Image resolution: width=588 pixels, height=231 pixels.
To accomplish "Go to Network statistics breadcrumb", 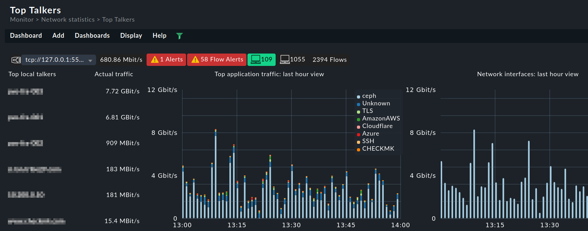I will point(68,20).
